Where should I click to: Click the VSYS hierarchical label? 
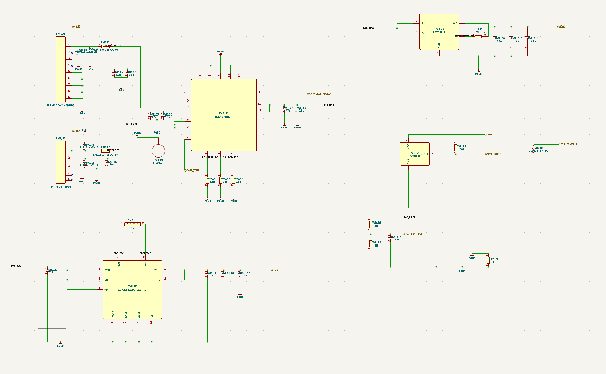[x=562, y=27]
